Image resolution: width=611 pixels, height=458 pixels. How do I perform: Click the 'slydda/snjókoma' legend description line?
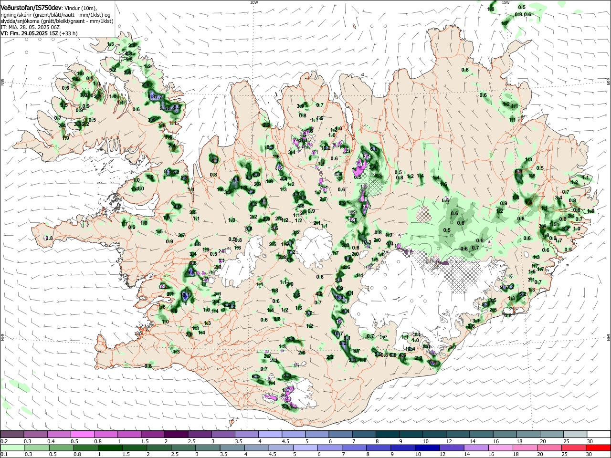[57, 21]
